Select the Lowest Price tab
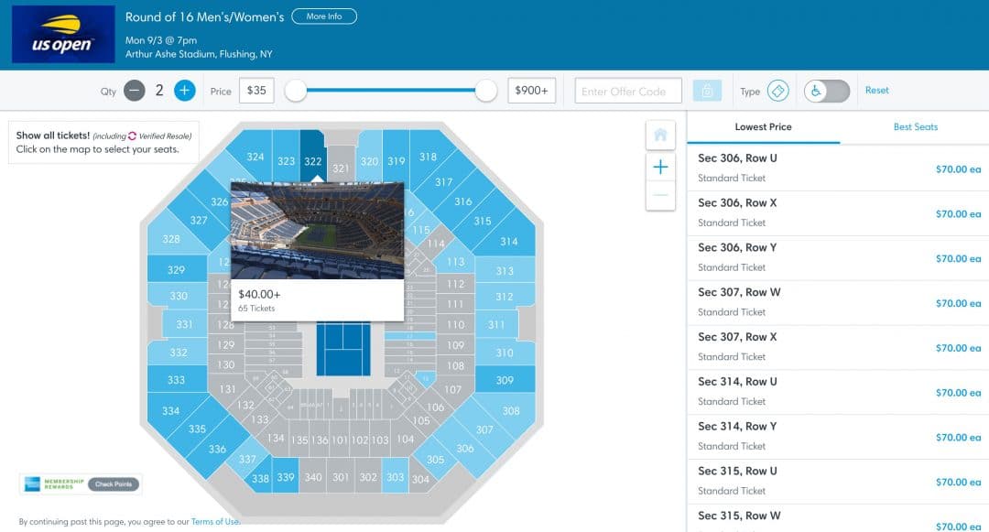This screenshot has height=532, width=989. pos(764,127)
